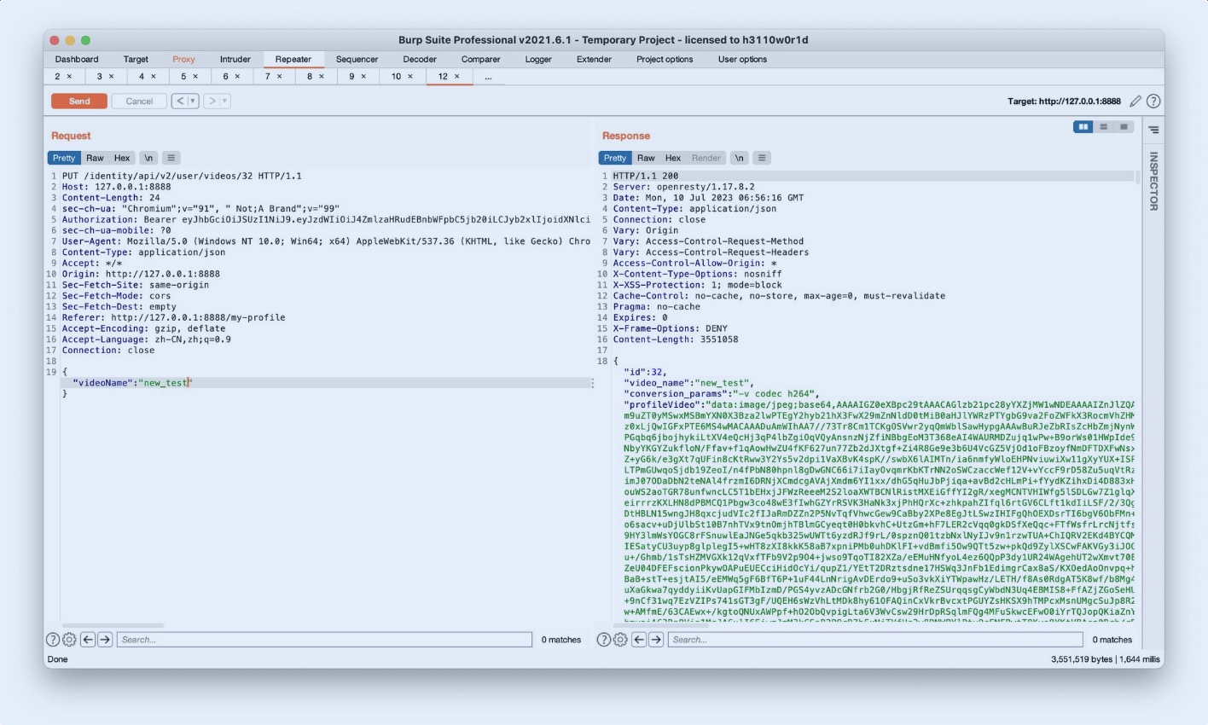Screen dimensions: 1208x725
Task: Open Request search settings gear
Action: pos(69,640)
